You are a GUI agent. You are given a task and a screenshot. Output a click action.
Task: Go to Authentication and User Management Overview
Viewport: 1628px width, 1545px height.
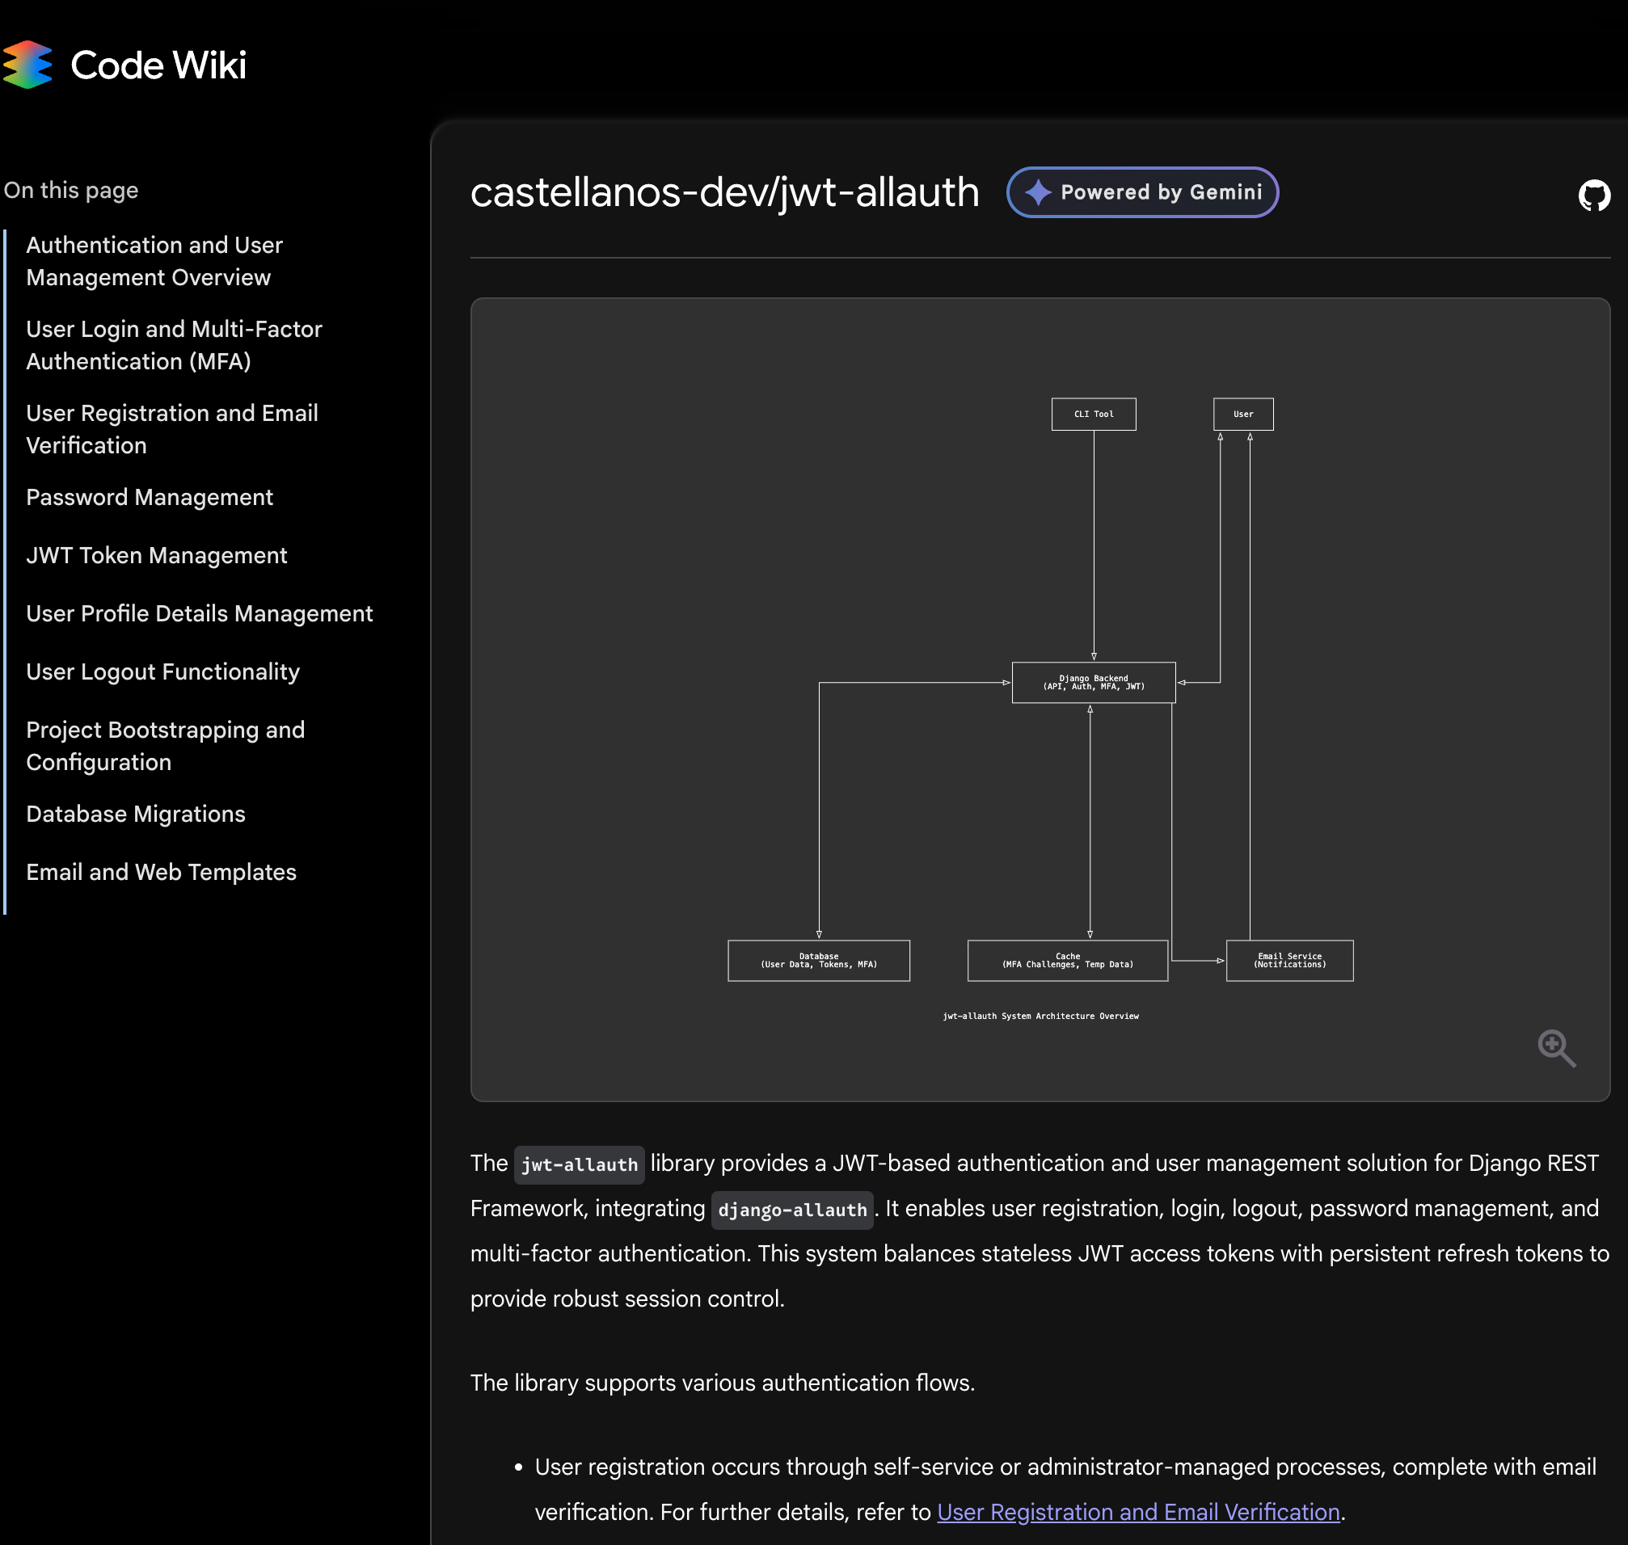[x=154, y=261]
